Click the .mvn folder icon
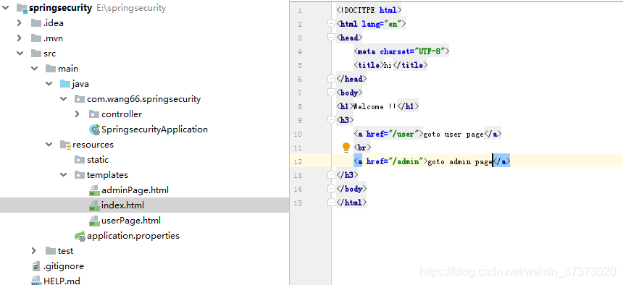Screen dimensions: 623x285 36,38
